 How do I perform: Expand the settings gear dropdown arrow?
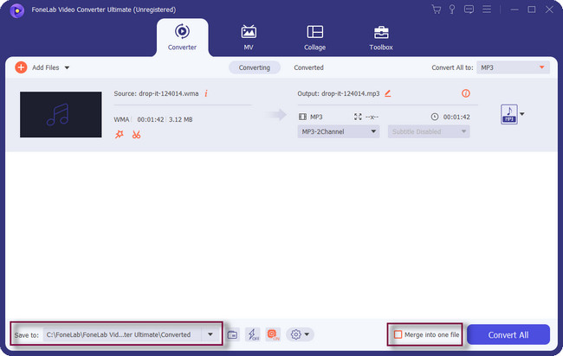pyautogui.click(x=307, y=334)
